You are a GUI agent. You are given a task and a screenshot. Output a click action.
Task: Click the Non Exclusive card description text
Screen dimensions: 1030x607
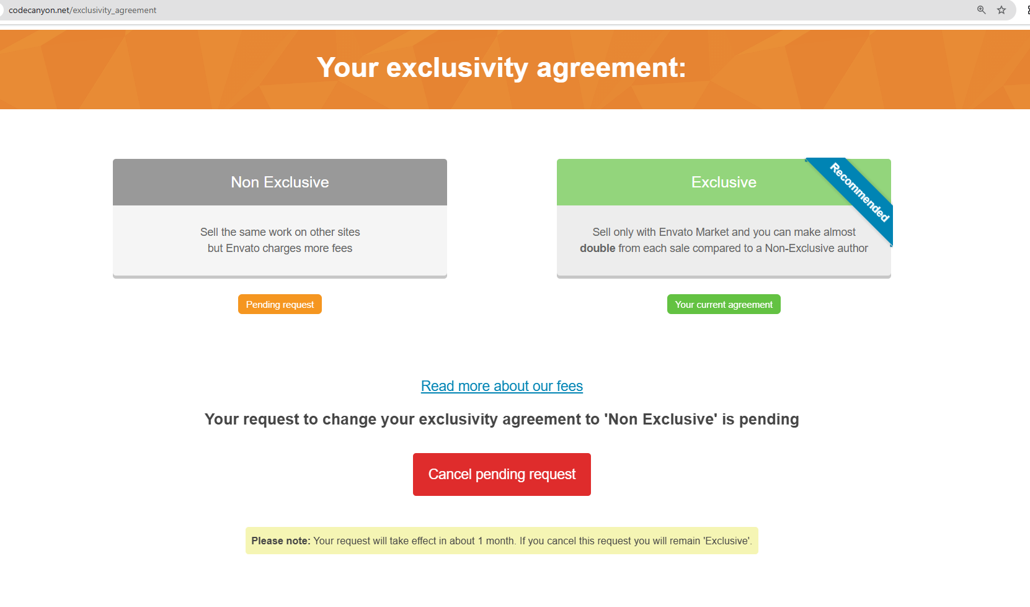[x=280, y=240]
